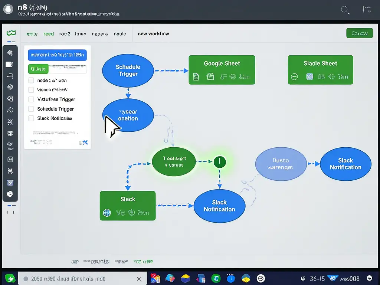Select the faded 'Dustic' node
This screenshot has width=380, height=285.
281,164
